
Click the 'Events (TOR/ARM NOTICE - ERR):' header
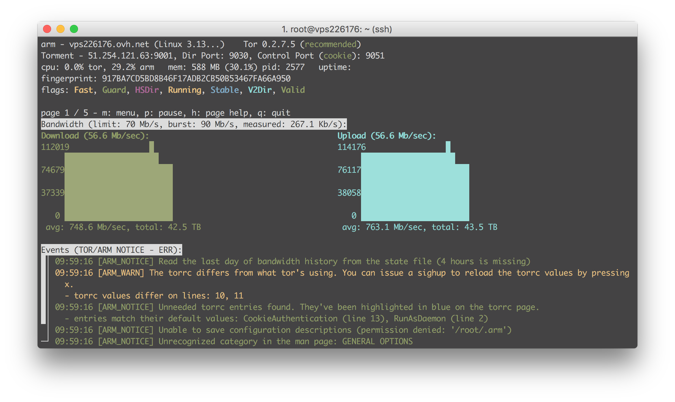(112, 250)
